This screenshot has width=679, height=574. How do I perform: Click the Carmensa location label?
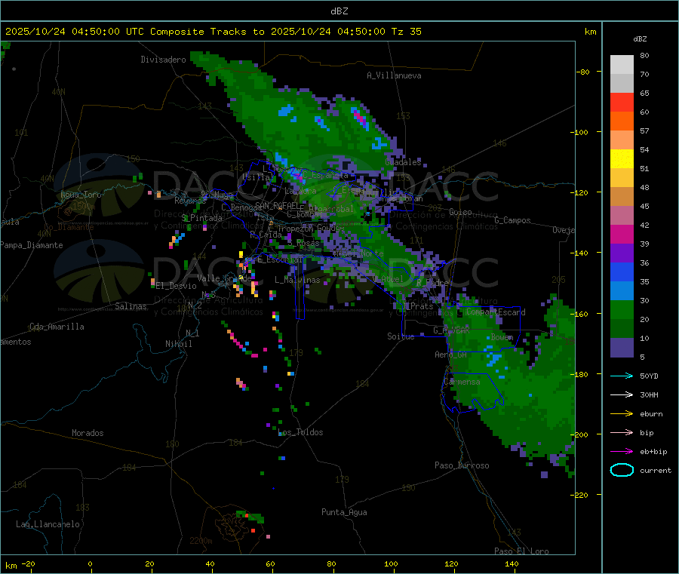(462, 382)
